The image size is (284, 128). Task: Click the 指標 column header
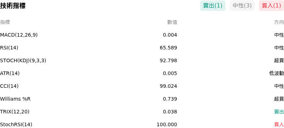[x=5, y=22]
